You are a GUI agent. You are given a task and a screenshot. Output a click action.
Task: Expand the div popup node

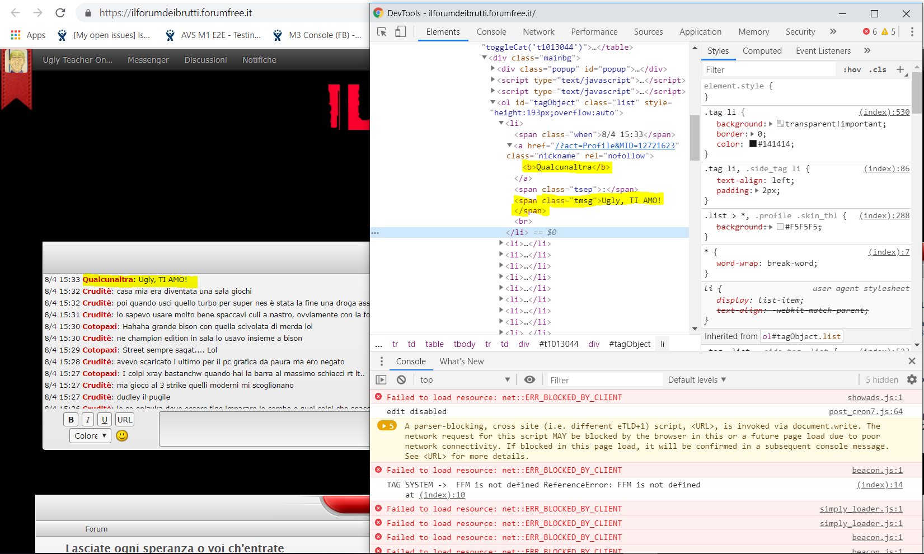tap(493, 69)
